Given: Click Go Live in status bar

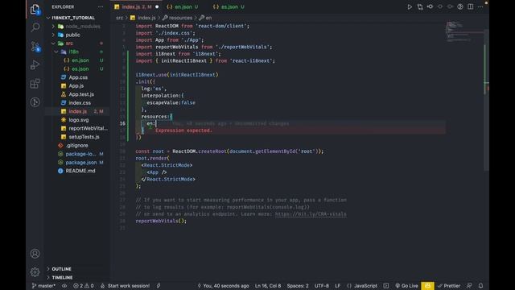Looking at the screenshot, I should pos(406,286).
